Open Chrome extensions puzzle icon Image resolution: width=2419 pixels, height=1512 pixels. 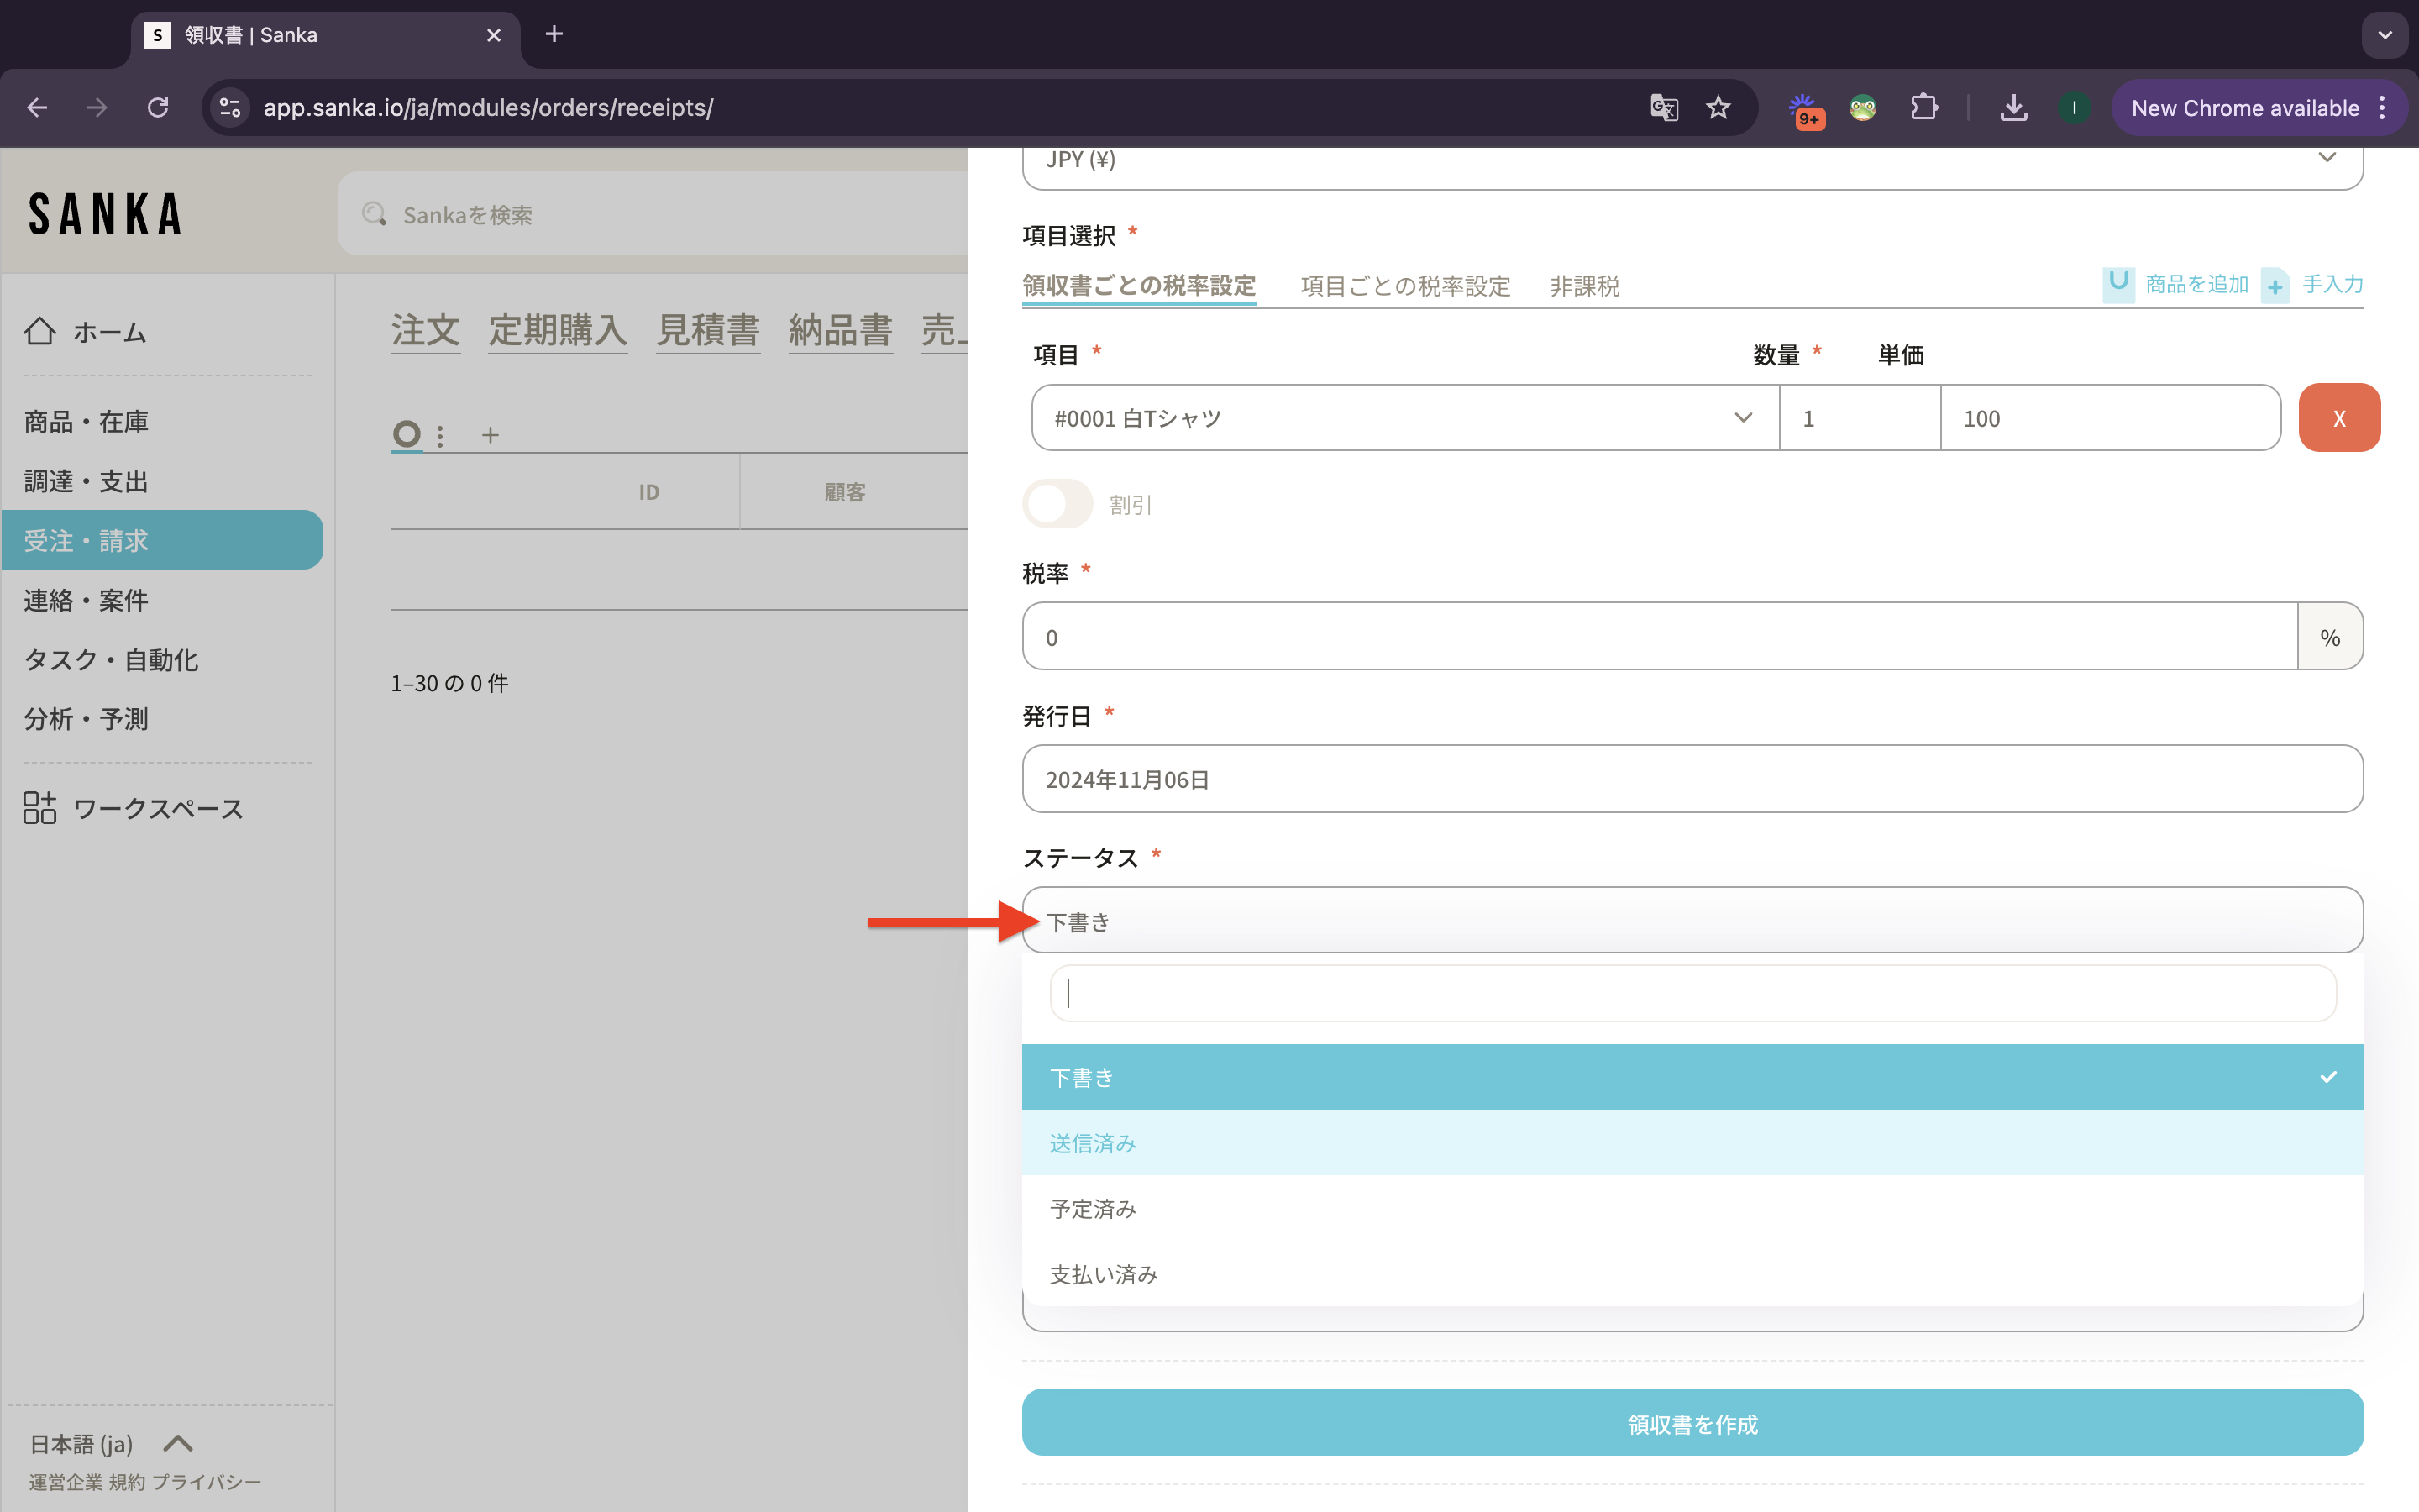click(x=1923, y=108)
